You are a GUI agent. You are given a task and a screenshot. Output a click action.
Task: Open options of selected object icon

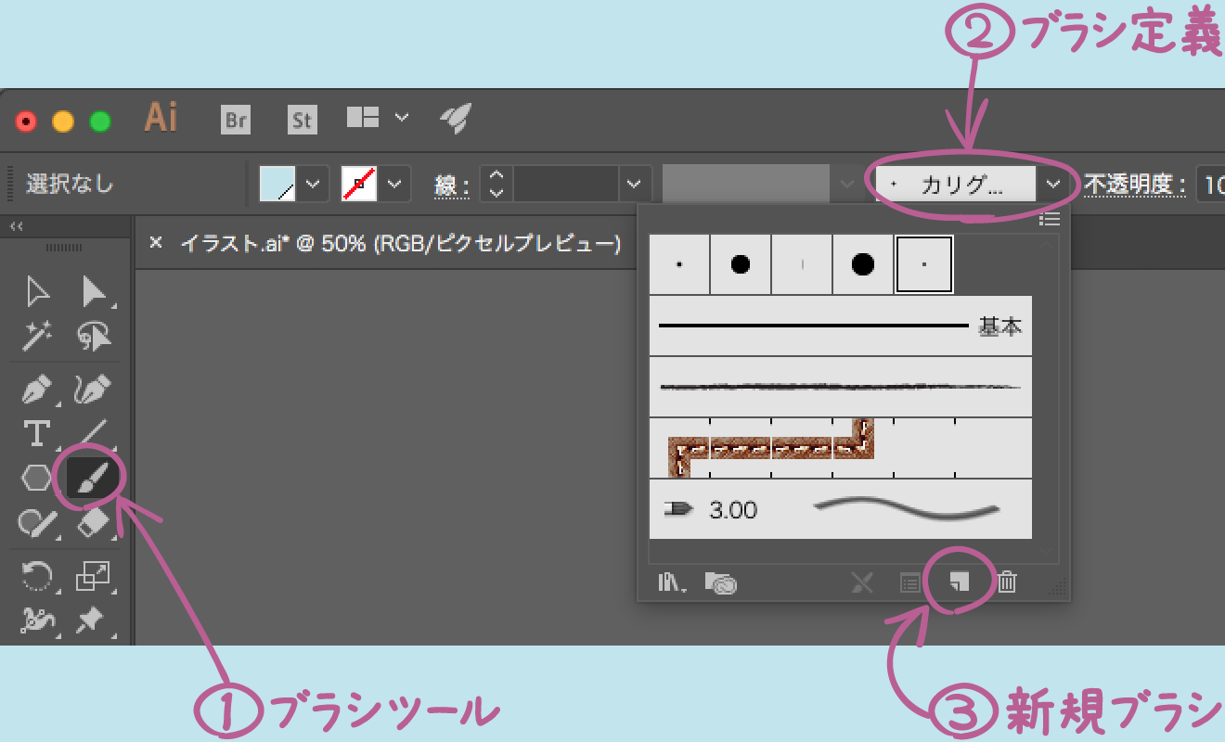click(x=910, y=582)
